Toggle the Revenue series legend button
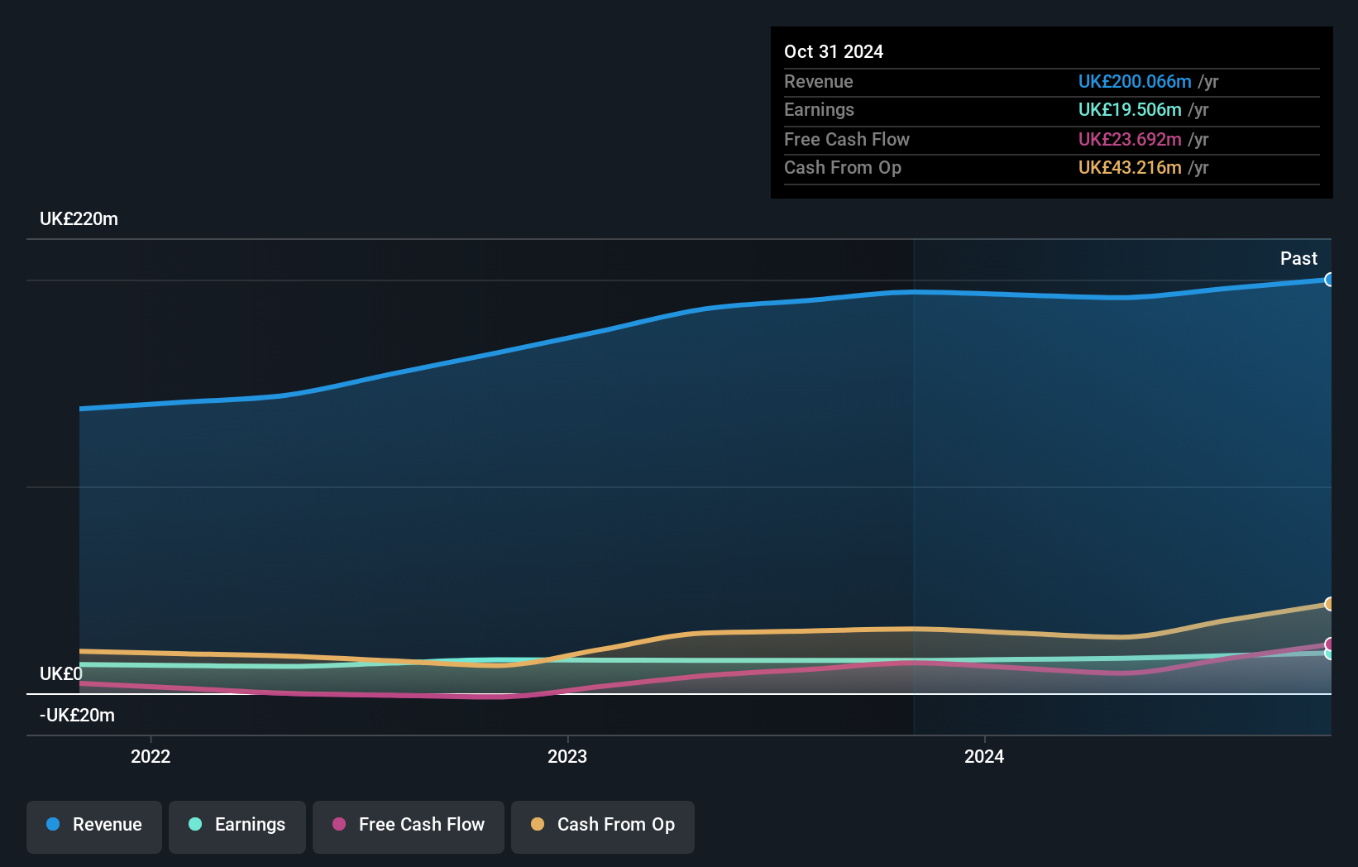 [x=94, y=826]
